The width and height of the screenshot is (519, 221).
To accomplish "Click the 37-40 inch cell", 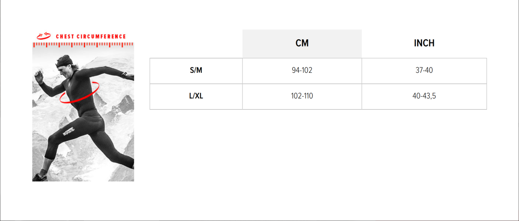I will coord(424,70).
